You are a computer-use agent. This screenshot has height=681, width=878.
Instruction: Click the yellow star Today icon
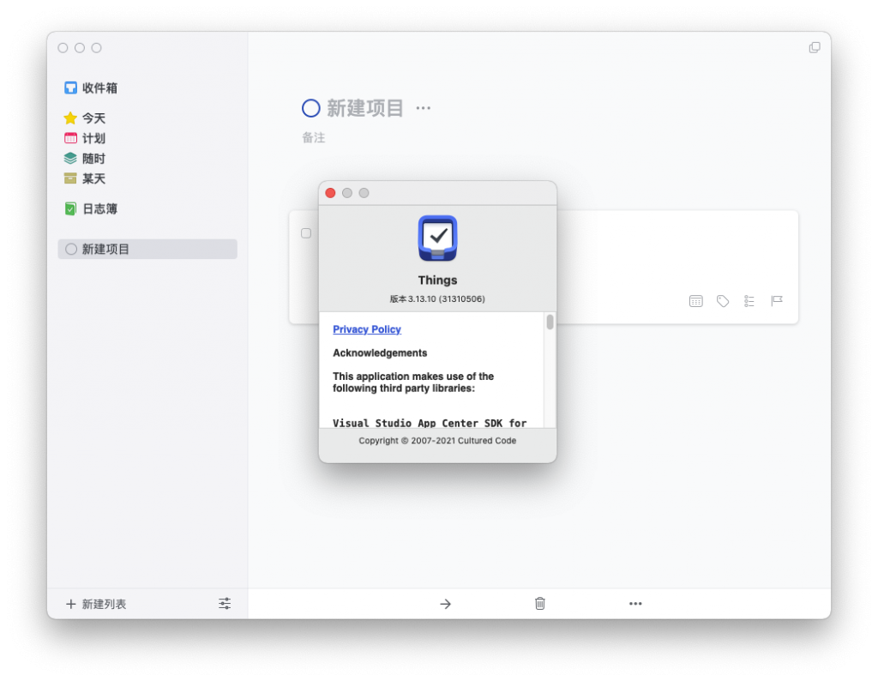point(70,118)
